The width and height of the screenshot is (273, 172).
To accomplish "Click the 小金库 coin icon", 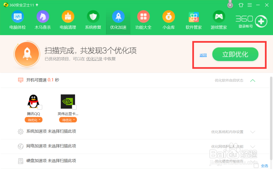I will [168, 20].
